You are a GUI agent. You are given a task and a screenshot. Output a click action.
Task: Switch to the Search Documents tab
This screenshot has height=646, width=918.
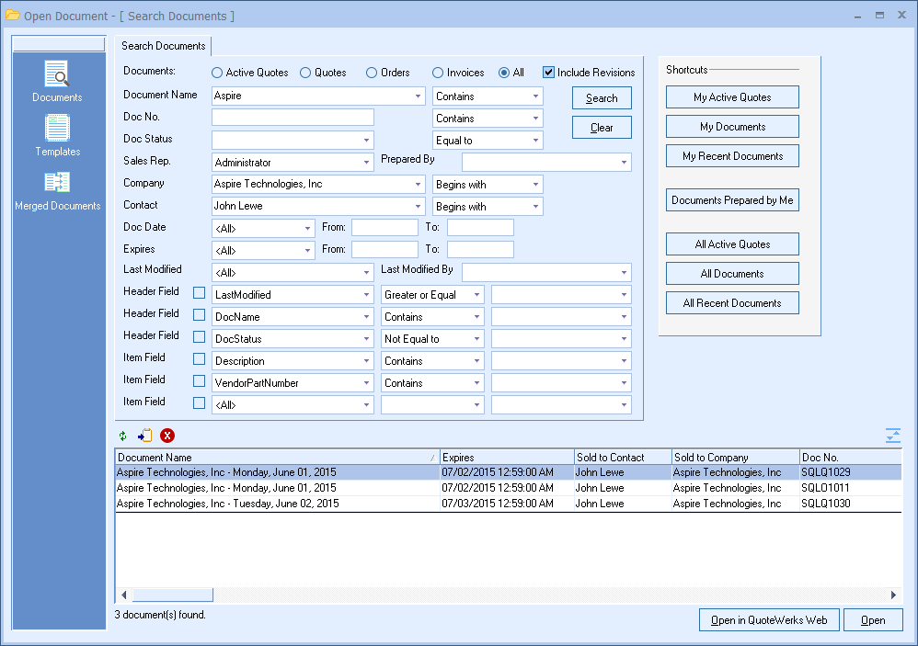coord(164,46)
